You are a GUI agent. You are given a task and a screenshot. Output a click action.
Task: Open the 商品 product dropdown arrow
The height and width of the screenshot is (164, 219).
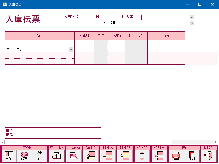[x=71, y=49]
